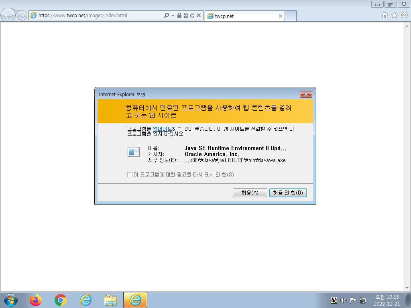The height and width of the screenshot is (308, 411).
Task: Click the Oracle America, Inc. publisher text
Action: 212,154
